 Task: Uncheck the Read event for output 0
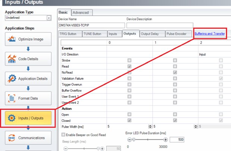click(129, 66)
